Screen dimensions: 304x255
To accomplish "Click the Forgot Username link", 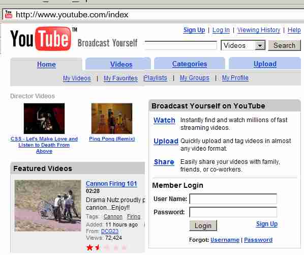I will [x=225, y=240].
